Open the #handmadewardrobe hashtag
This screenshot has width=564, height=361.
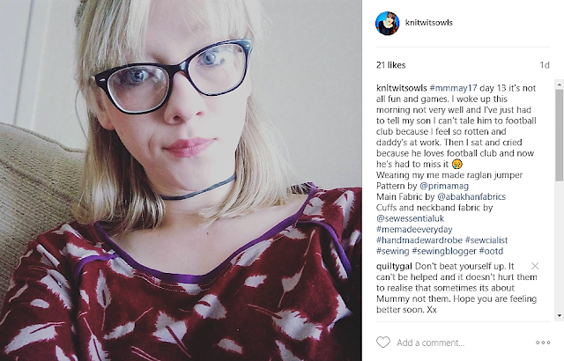[419, 240]
